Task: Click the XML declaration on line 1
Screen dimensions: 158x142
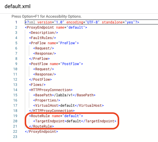Action: pyautogui.click(x=82, y=22)
